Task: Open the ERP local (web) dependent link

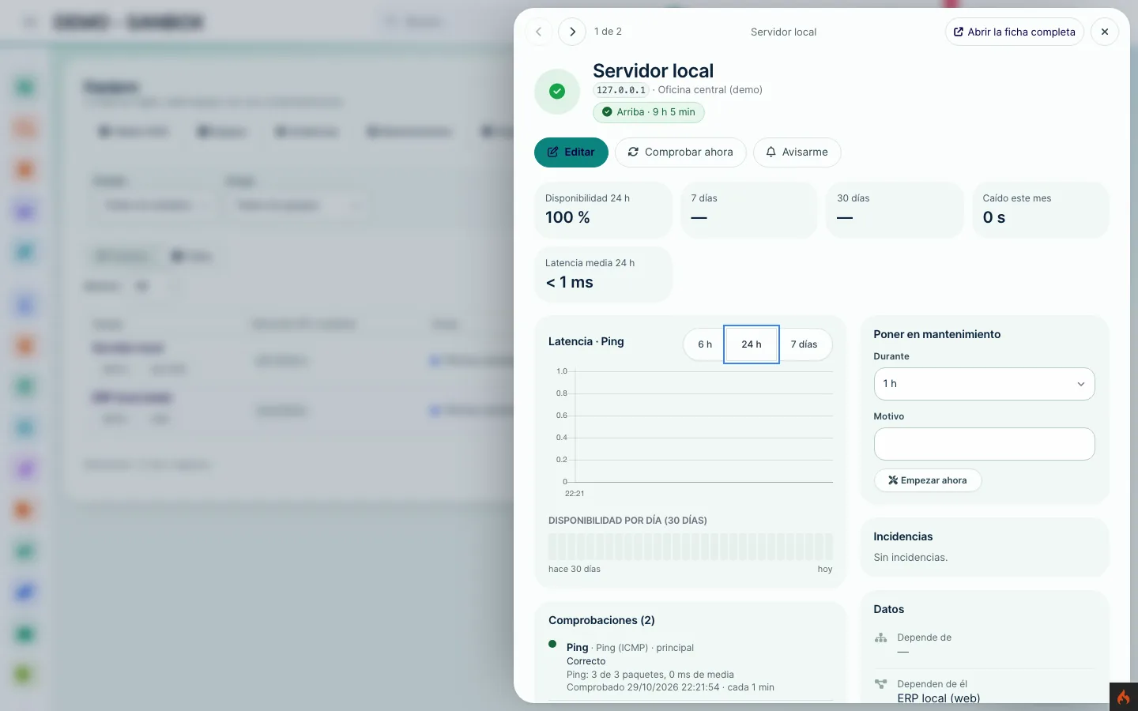Action: 938,698
